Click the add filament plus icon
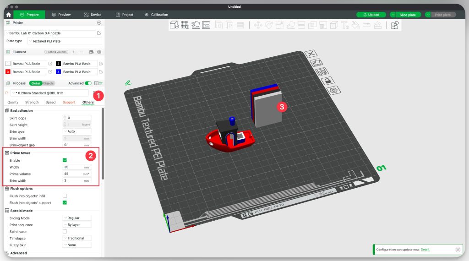469x261 pixels. [74, 52]
